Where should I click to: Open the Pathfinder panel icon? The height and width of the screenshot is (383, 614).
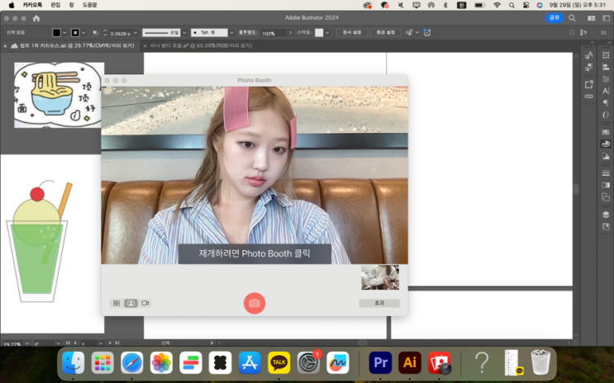pos(606,197)
